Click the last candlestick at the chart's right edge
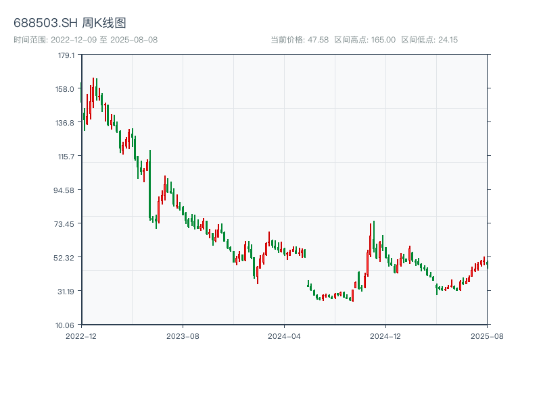Viewport: 541px width, 405px height. pos(487,263)
